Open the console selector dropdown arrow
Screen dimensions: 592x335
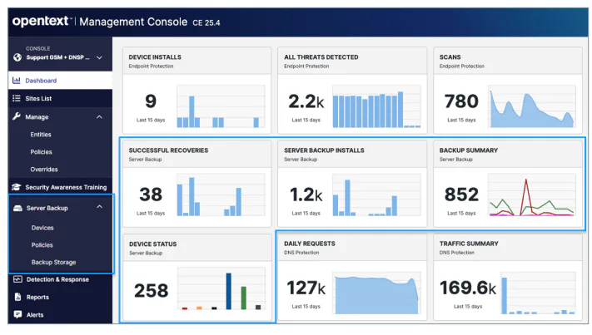pyautogui.click(x=99, y=57)
